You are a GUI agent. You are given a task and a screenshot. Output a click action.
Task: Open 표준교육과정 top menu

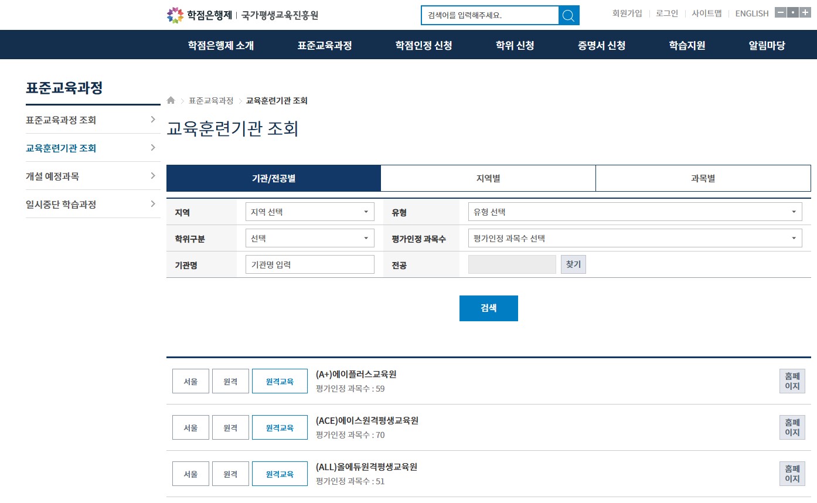pyautogui.click(x=325, y=45)
